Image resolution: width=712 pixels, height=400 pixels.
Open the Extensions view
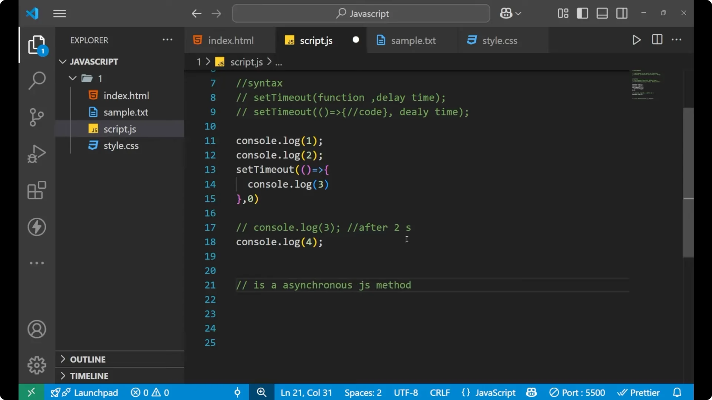tap(37, 190)
